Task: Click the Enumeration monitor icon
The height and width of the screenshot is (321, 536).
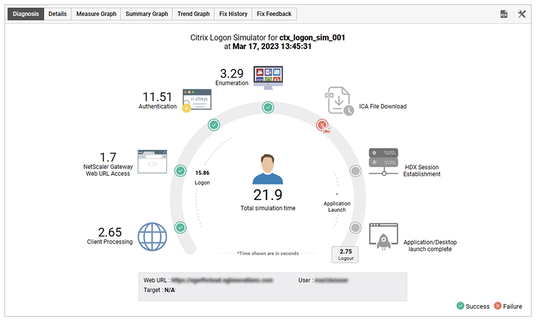Action: pos(268,78)
